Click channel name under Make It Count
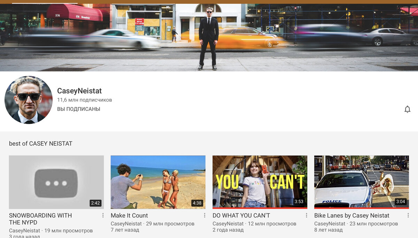Viewport: 418px width, 238px height. [126, 224]
